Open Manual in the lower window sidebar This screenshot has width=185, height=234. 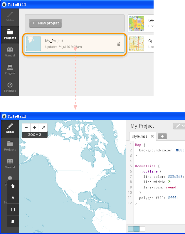click(10, 163)
